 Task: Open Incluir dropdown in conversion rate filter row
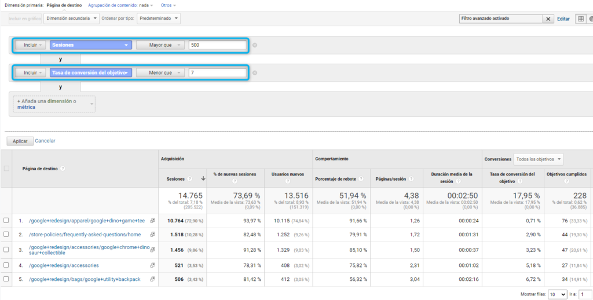pyautogui.click(x=30, y=72)
